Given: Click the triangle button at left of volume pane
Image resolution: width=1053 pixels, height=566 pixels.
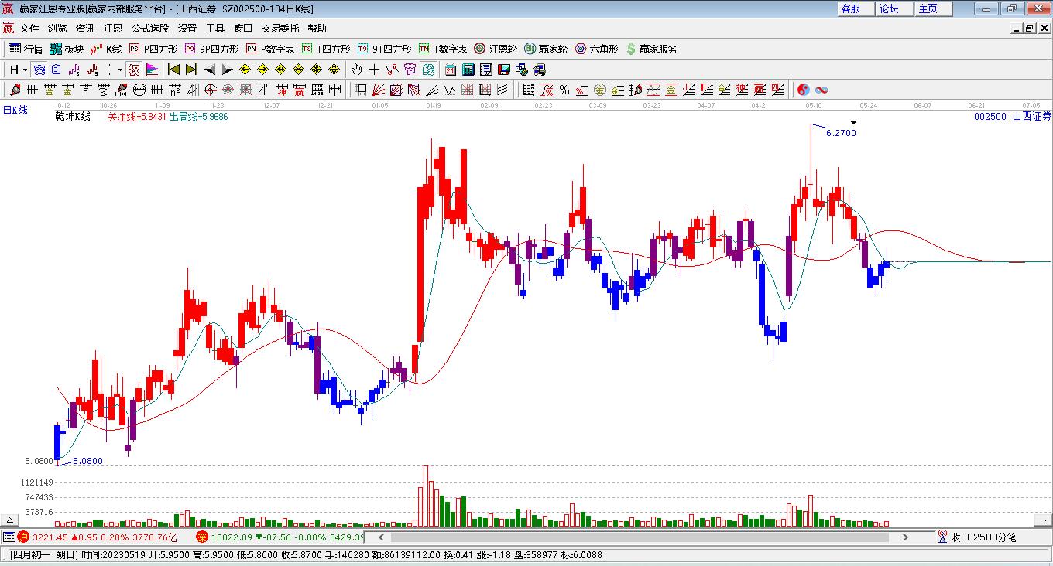Looking at the screenshot, I should tap(11, 520).
